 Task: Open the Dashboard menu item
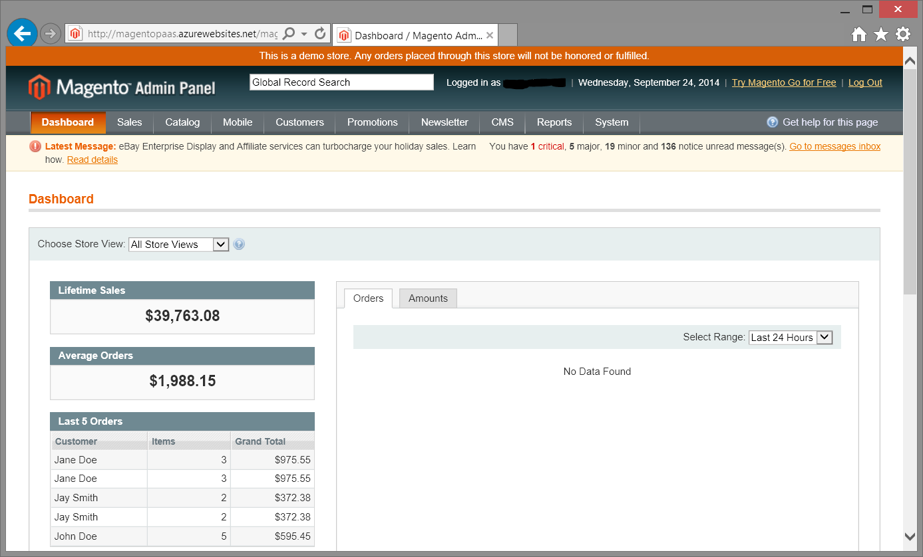[68, 122]
